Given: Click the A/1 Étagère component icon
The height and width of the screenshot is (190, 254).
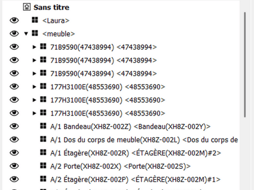Looking at the screenshot, I should [43, 152].
